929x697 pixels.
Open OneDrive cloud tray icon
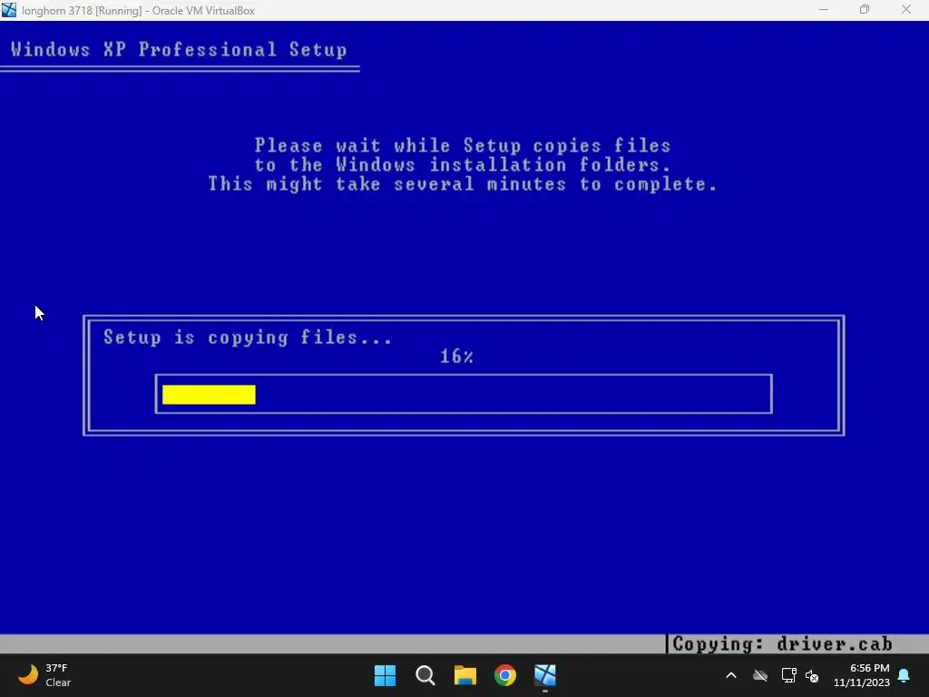point(760,675)
